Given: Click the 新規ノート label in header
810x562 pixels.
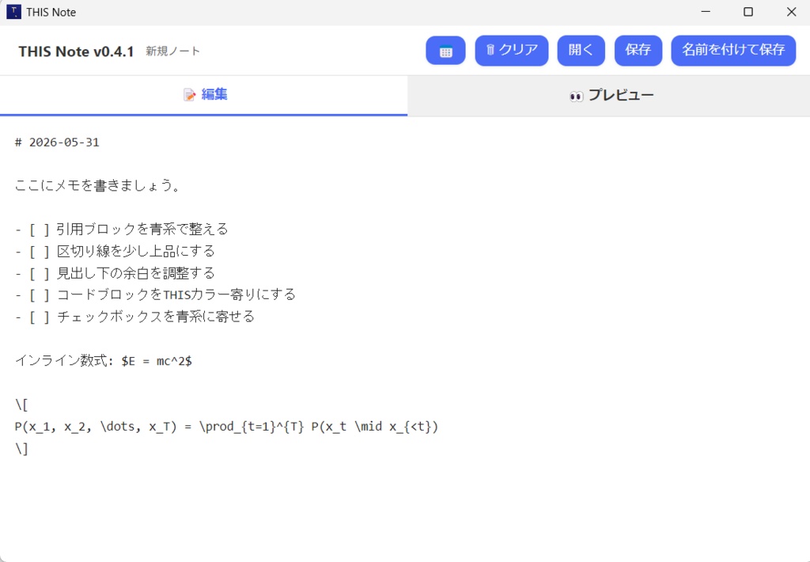Looking at the screenshot, I should point(172,51).
